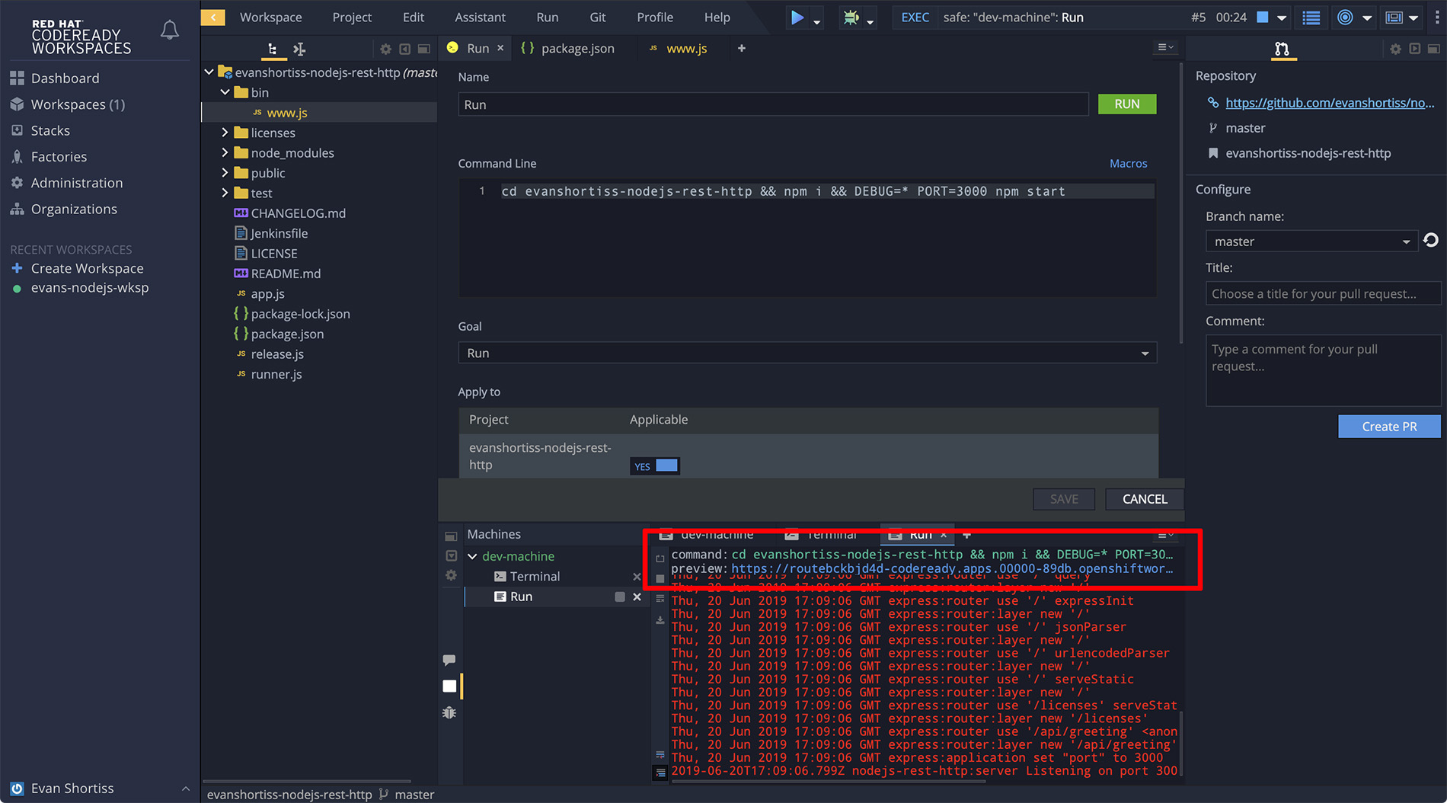Select the pull request panel icon
Screen dimensions: 1447x803
coord(1282,49)
